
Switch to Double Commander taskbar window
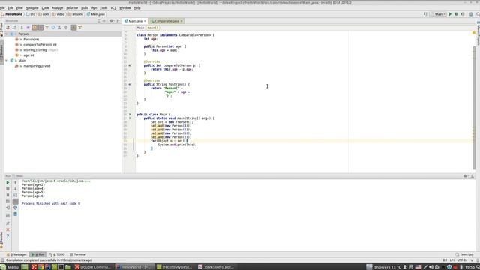[x=93, y=267]
